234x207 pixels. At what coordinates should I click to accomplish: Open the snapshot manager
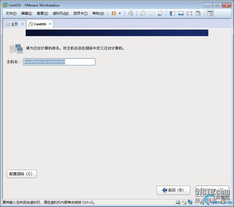[x=160, y=13]
